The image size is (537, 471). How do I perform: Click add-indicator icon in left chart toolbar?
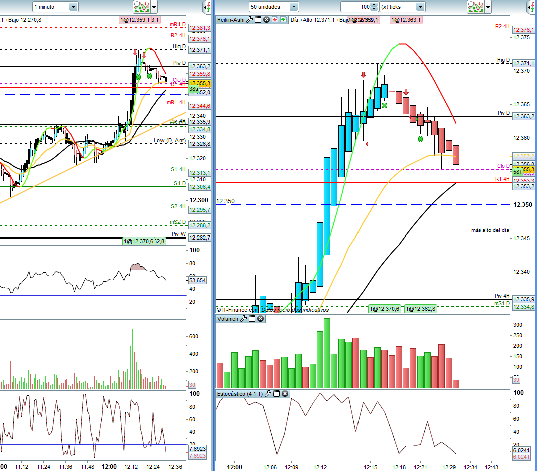coord(141,7)
